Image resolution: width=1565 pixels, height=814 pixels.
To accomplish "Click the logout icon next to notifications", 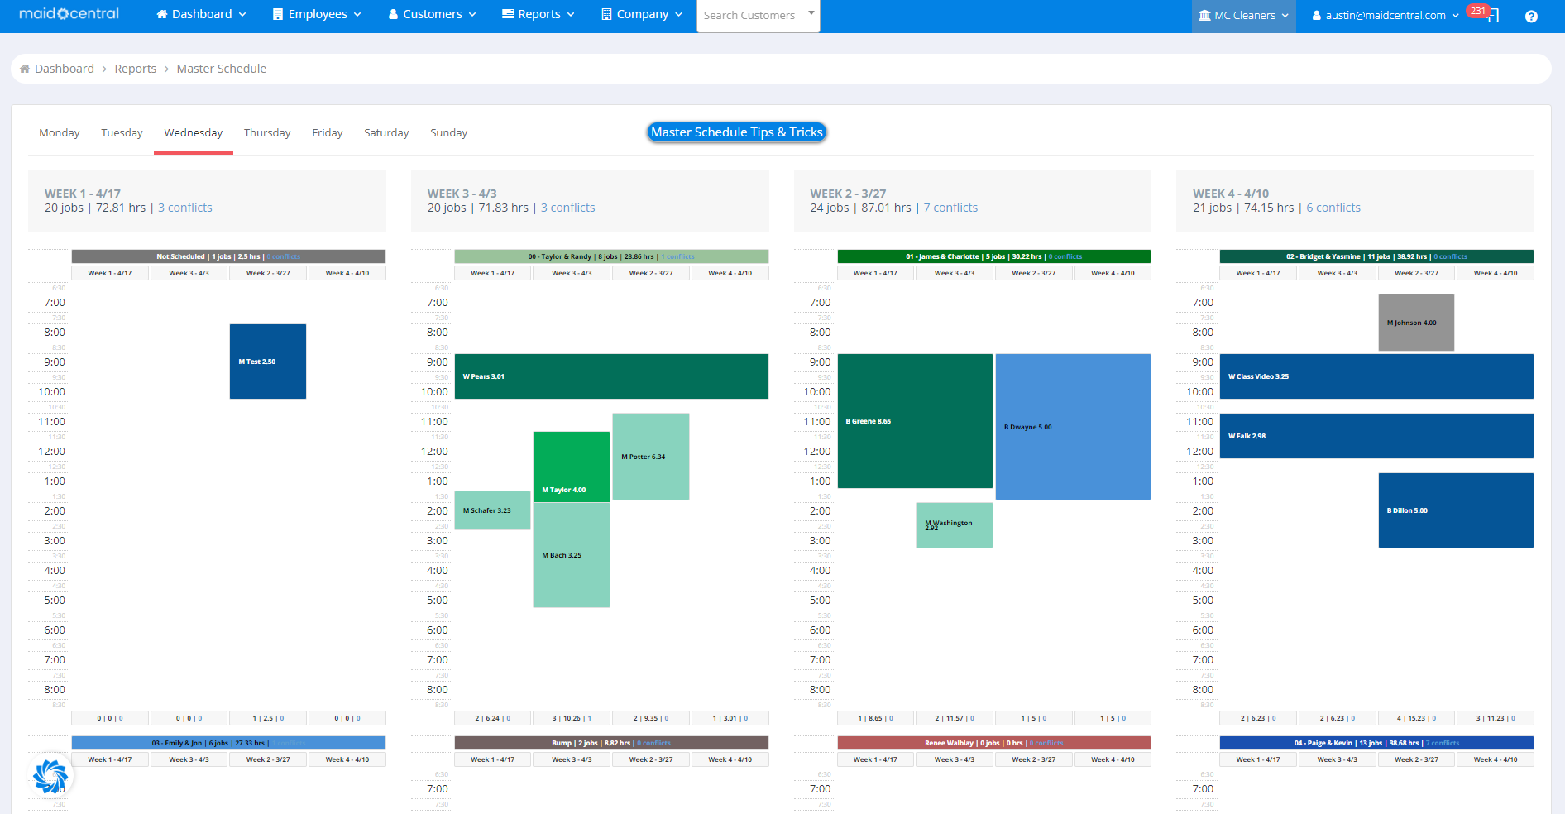I will (x=1494, y=16).
